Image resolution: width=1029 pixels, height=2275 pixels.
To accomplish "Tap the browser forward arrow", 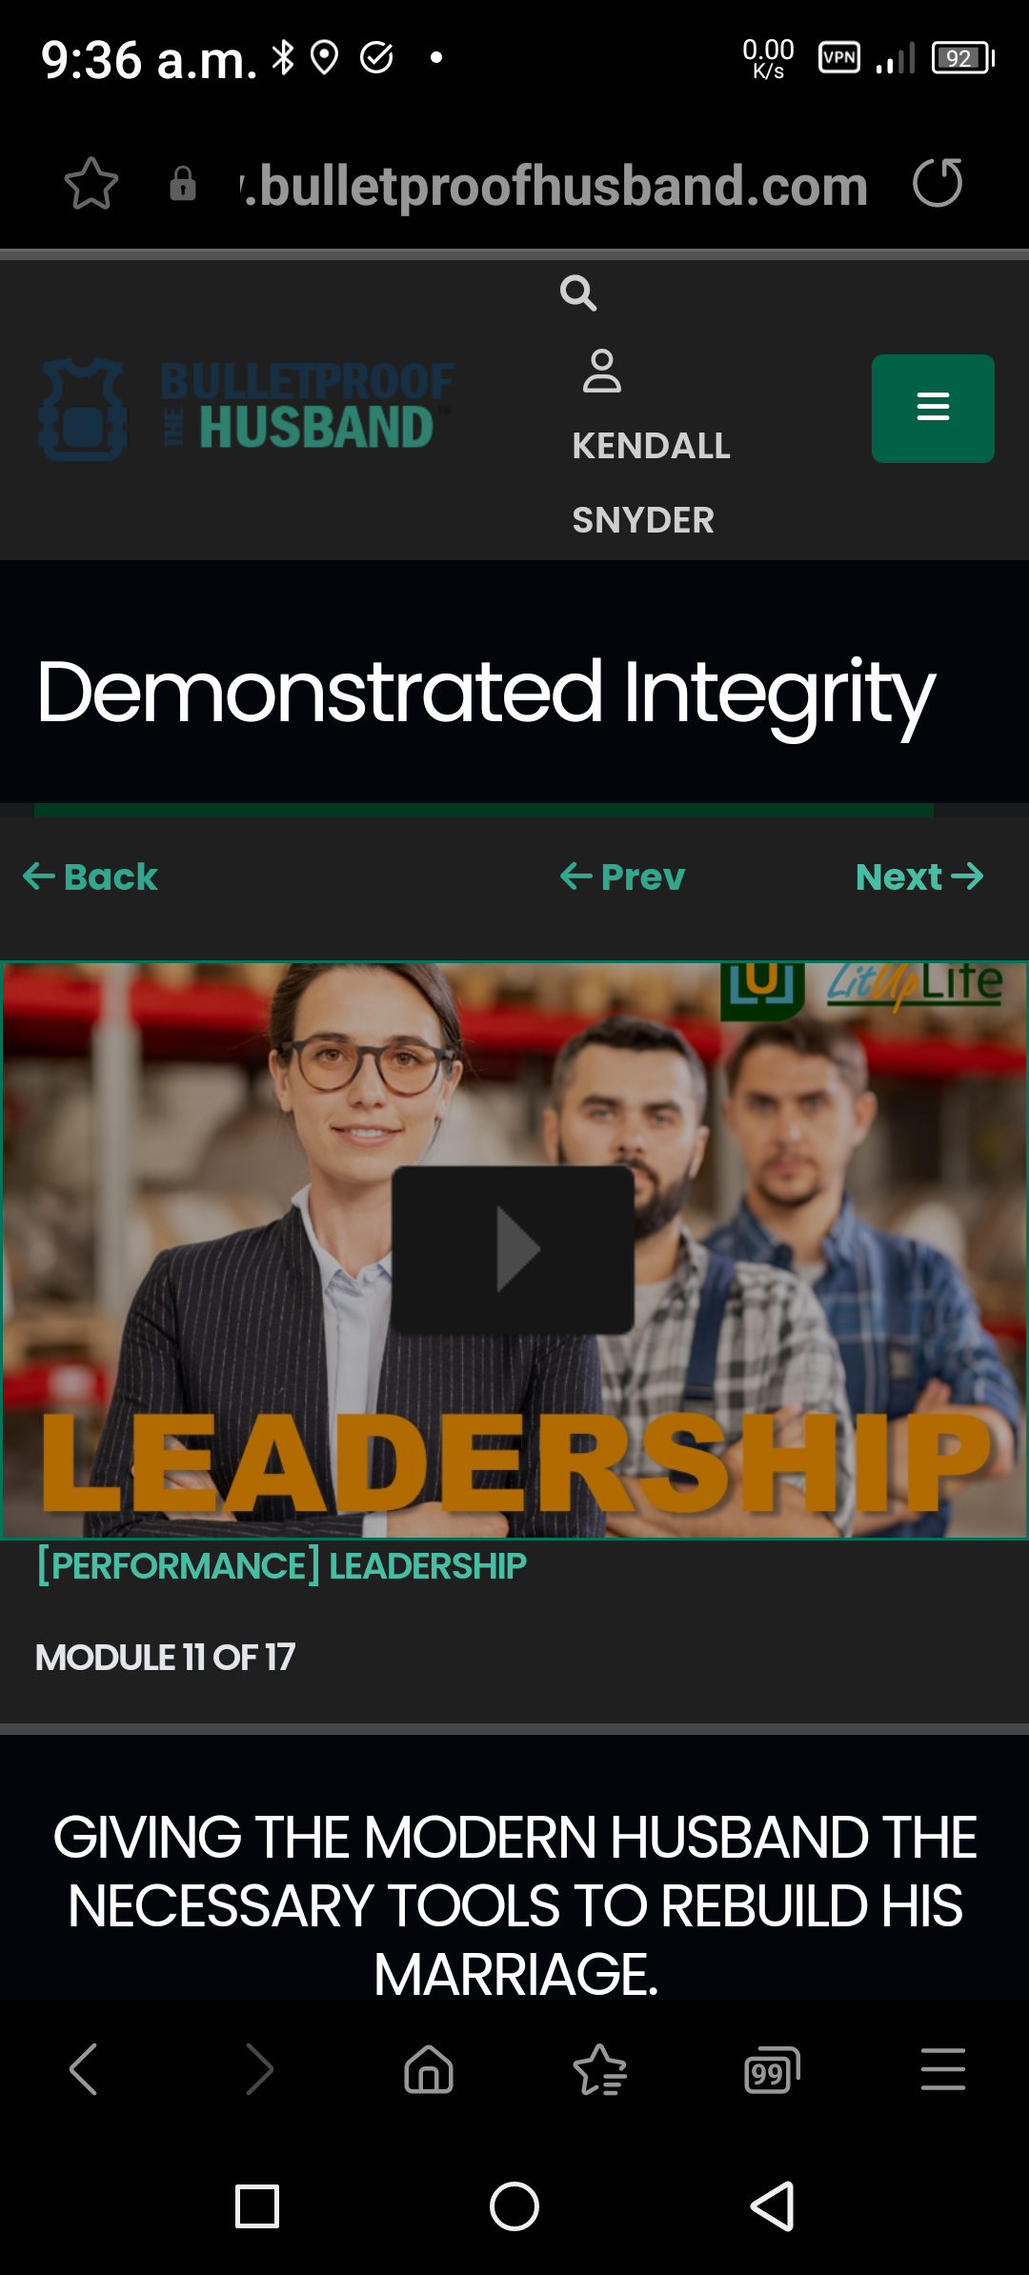I will click(258, 2069).
